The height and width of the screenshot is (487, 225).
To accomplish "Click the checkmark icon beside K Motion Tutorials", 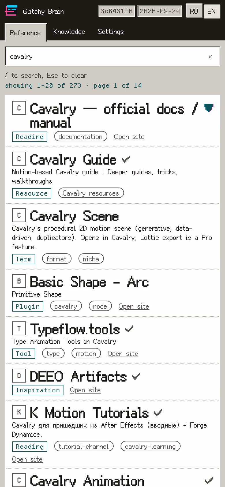I will tap(158, 413).
